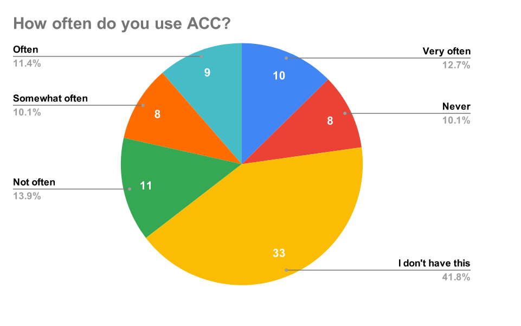Viewport: 521px width, 326px height.
Task: Click the 'I don't have this' label
Action: (434, 263)
